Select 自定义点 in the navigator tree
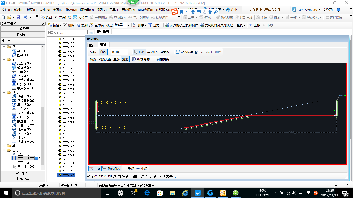The image size is (353, 198). coord(23,154)
